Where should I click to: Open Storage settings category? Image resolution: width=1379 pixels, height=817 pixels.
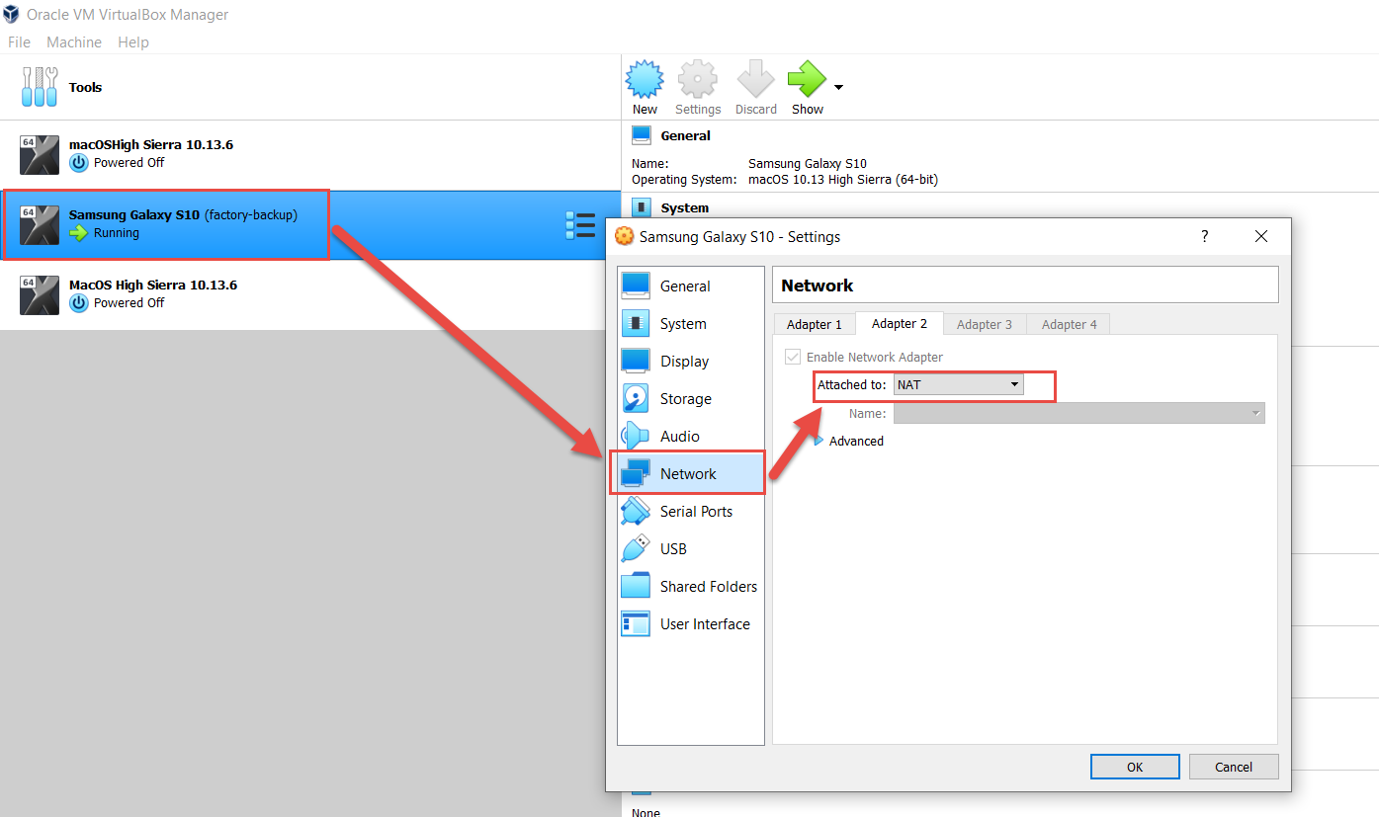[690, 398]
